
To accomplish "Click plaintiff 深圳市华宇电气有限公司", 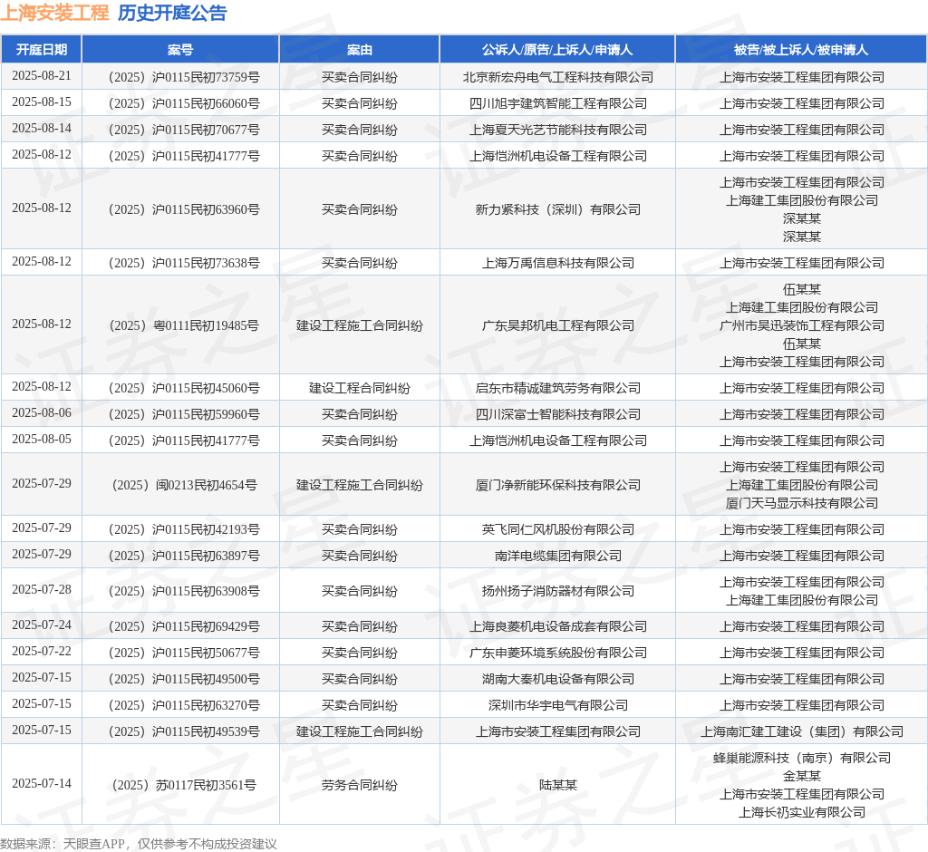I will pos(557,704).
